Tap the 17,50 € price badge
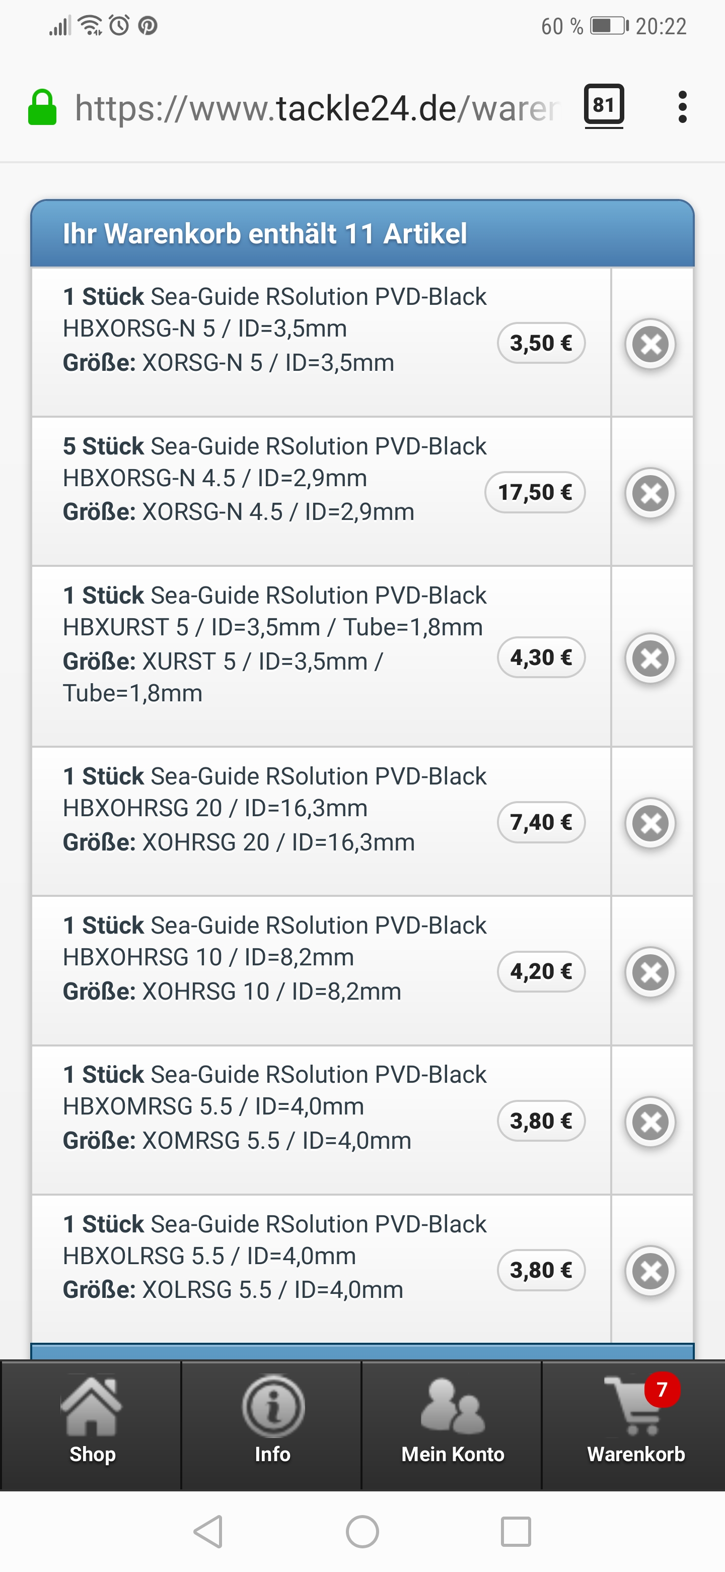 point(535,492)
